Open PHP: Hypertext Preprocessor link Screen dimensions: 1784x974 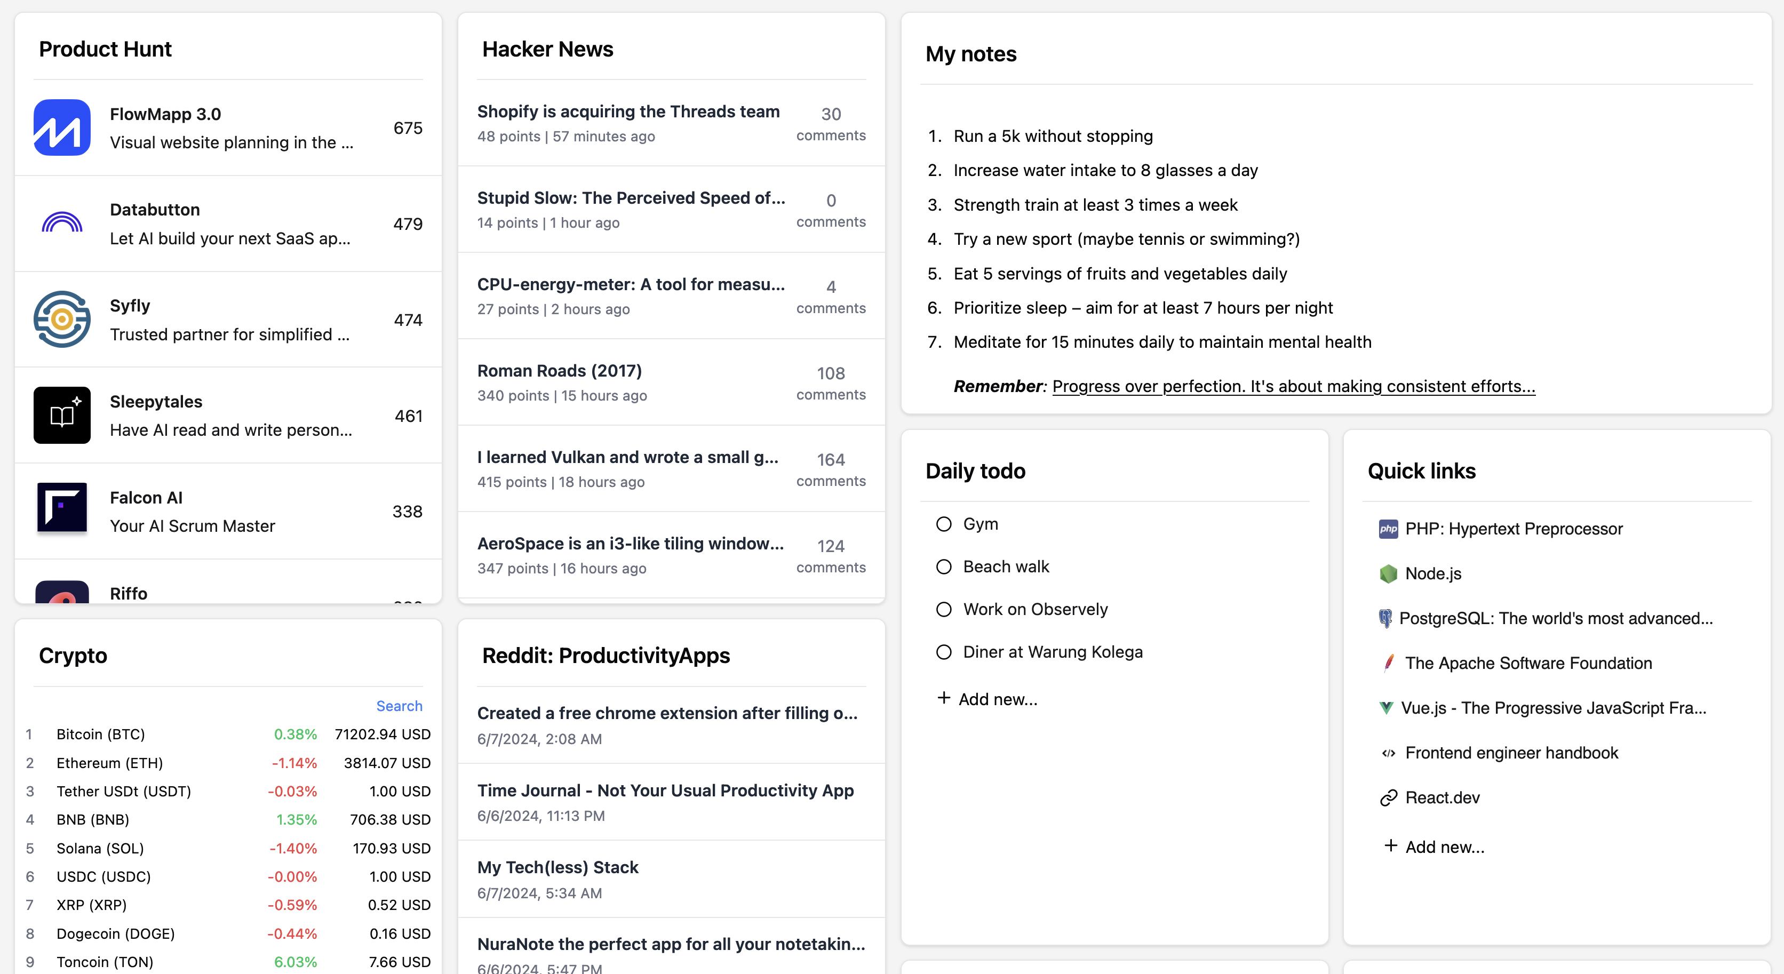1514,529
